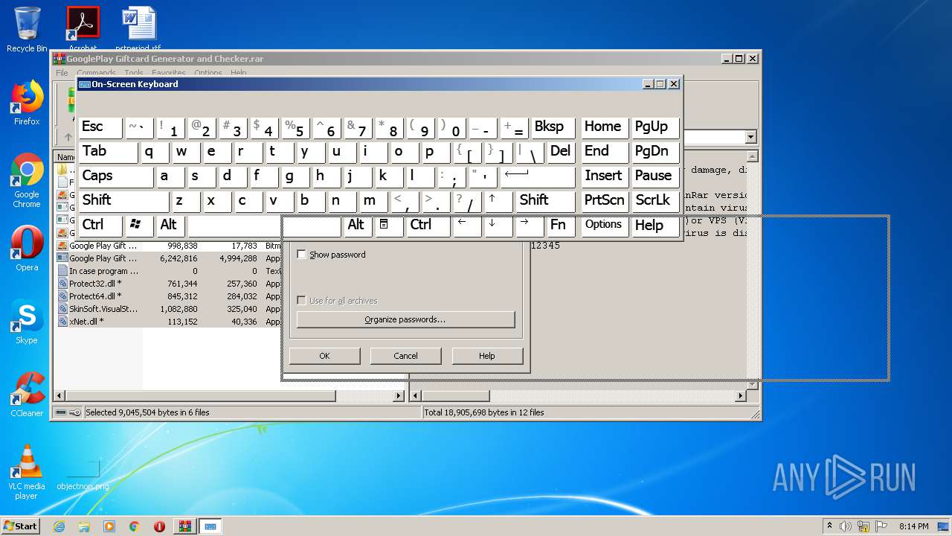Toggle Caps key on On-Screen Keyboard
This screenshot has width=952, height=536.
point(117,176)
